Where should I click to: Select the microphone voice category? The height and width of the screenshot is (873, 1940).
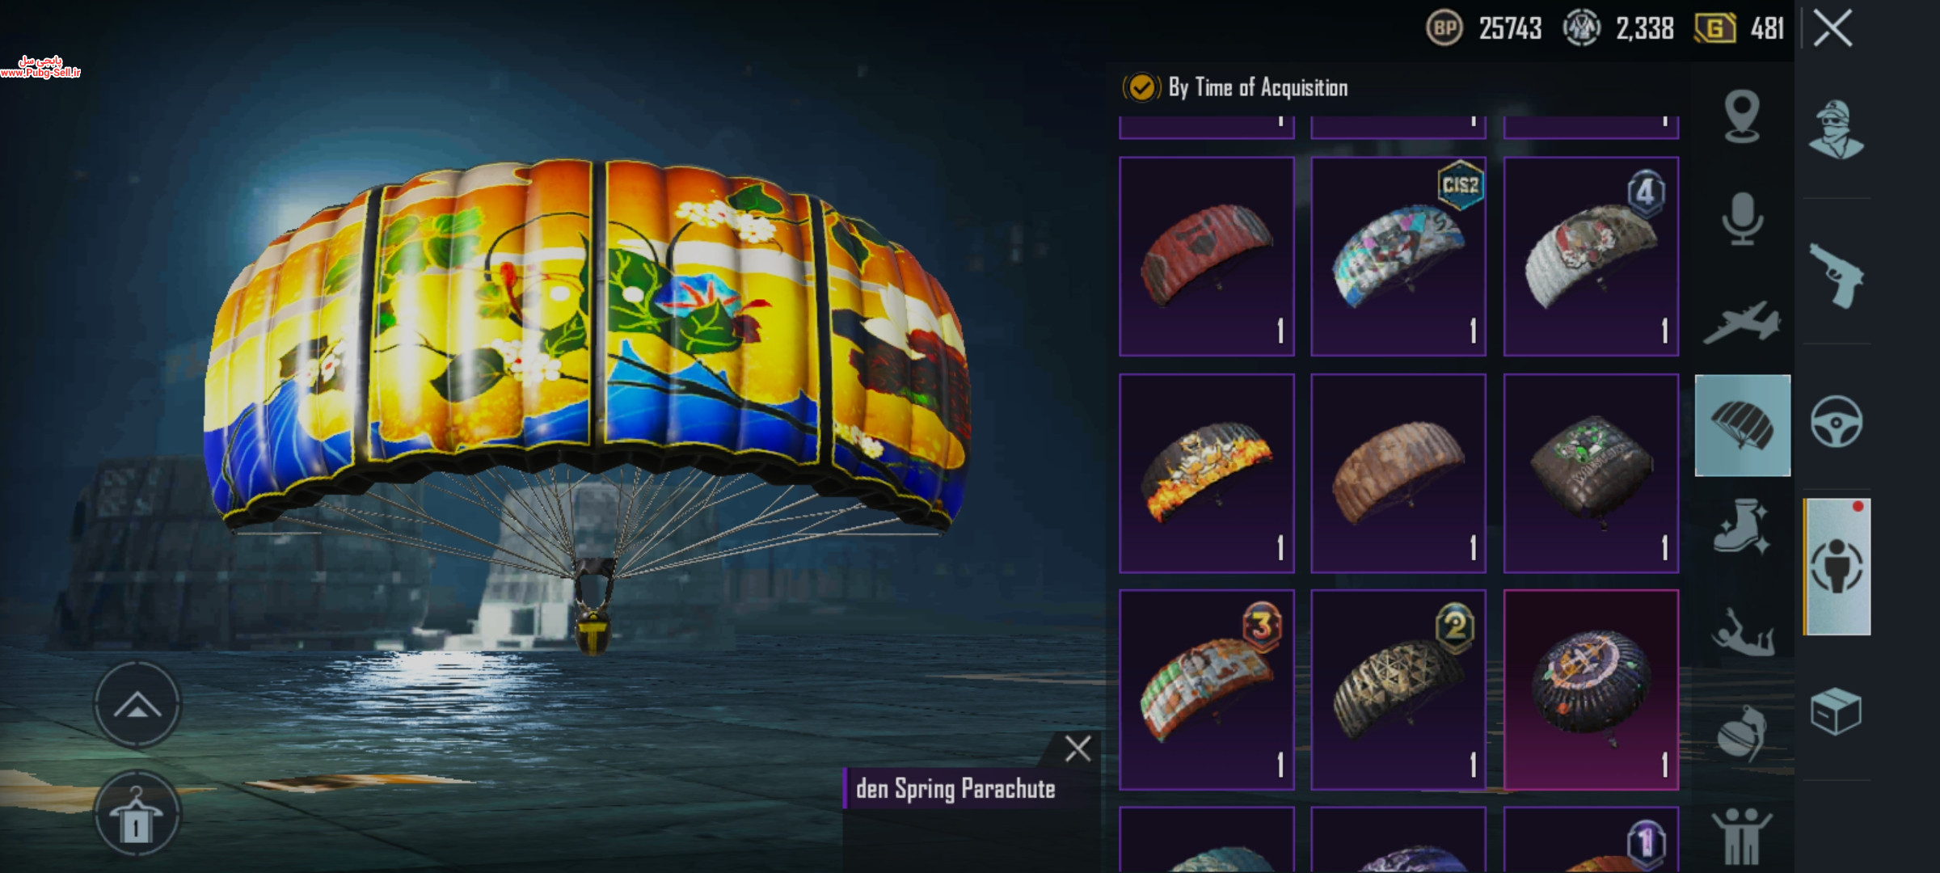coord(1742,219)
